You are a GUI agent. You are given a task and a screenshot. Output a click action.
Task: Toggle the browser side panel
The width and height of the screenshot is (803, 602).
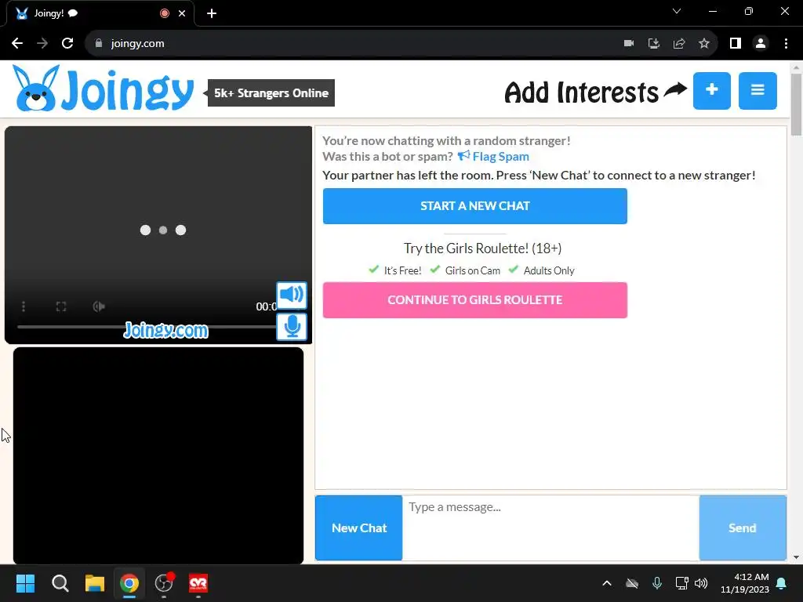pos(736,43)
